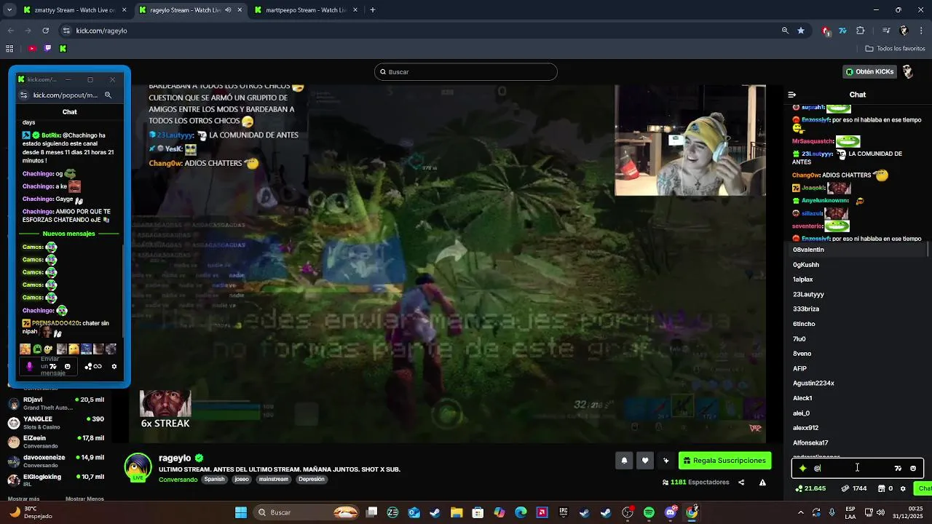Open tab search dropdown in Chrome
The width and height of the screenshot is (932, 524).
point(9,10)
